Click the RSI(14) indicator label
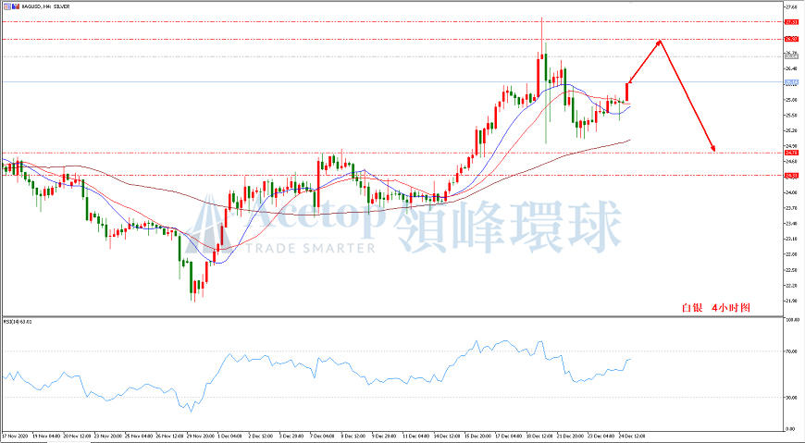 pyautogui.click(x=18, y=322)
